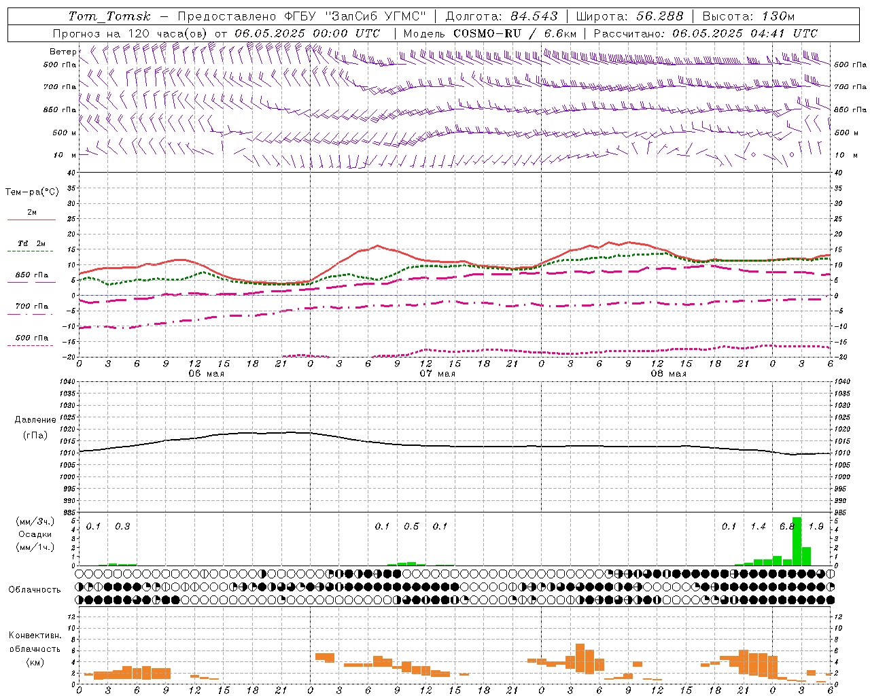Click the (мм/3ч.) precipitation unit label
870x696 pixels.
point(35,521)
